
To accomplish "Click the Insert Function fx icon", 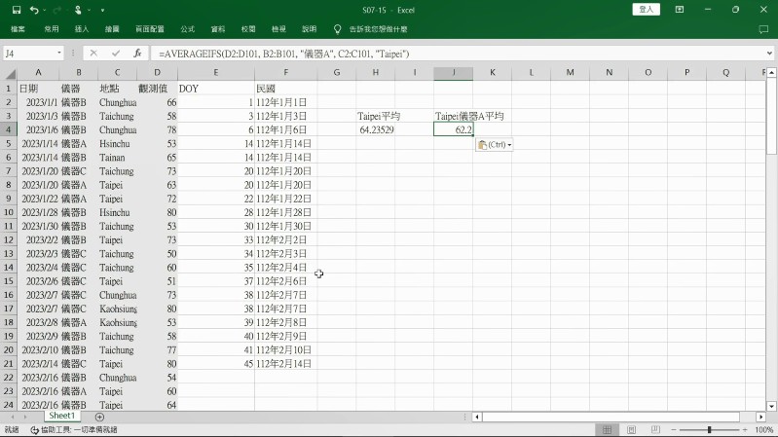I will 137,53.
